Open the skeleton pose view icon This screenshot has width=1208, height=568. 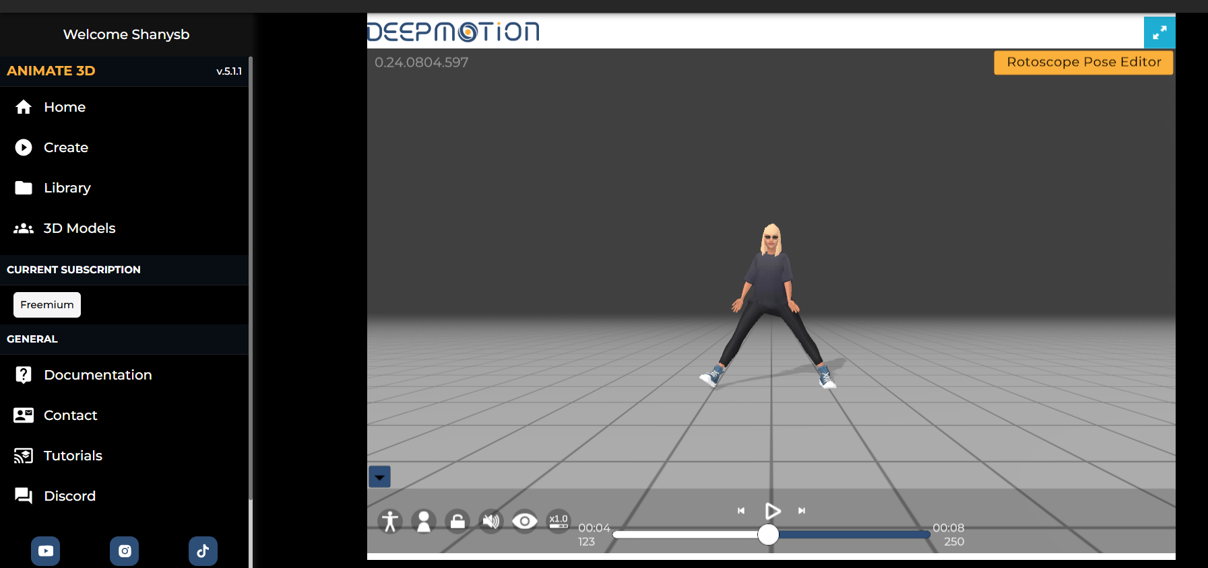coord(390,522)
